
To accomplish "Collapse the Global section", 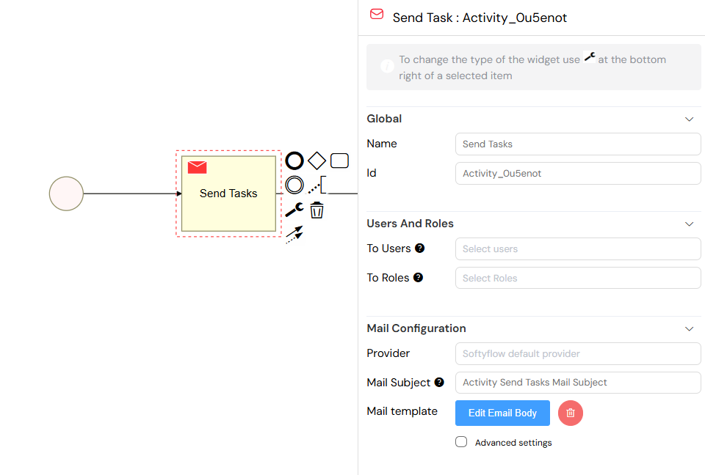I will coord(690,119).
